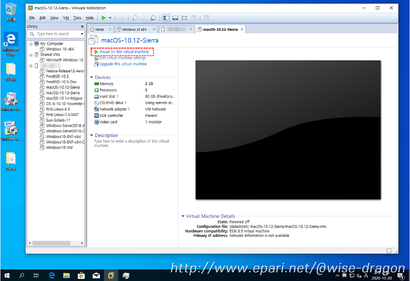410x281 pixels.
Task: Open Windows Start menu
Action: [7, 275]
